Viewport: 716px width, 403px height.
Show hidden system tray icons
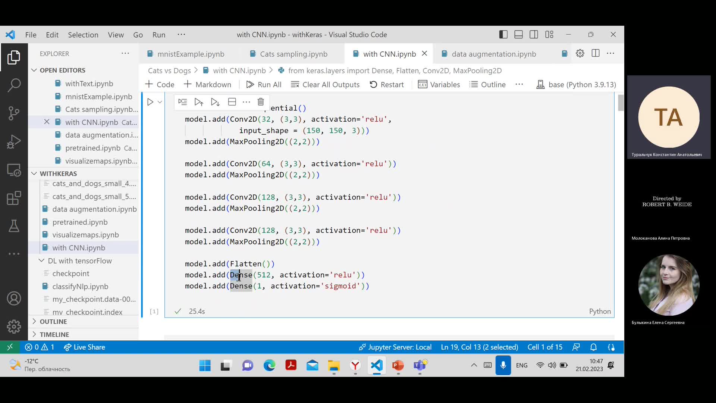click(474, 365)
